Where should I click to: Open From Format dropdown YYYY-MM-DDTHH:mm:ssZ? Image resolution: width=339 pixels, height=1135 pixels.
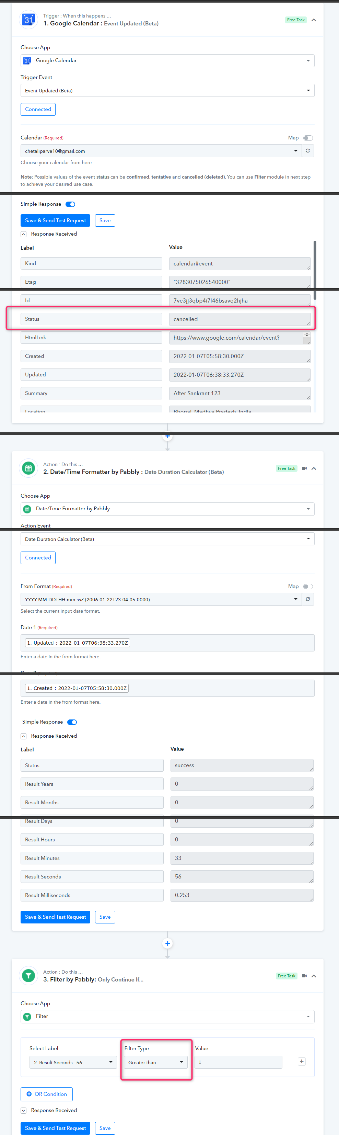coord(161,599)
